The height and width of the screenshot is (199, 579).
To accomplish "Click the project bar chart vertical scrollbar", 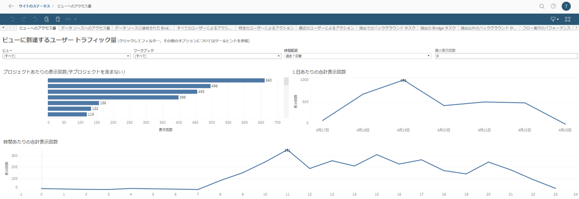I will point(286,97).
